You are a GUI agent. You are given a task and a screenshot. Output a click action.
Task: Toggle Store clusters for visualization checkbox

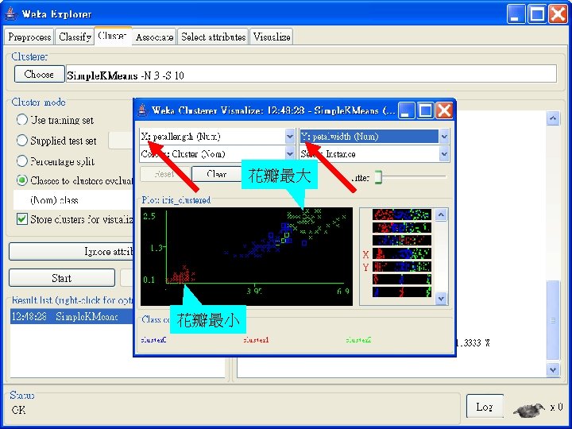pos(22,219)
